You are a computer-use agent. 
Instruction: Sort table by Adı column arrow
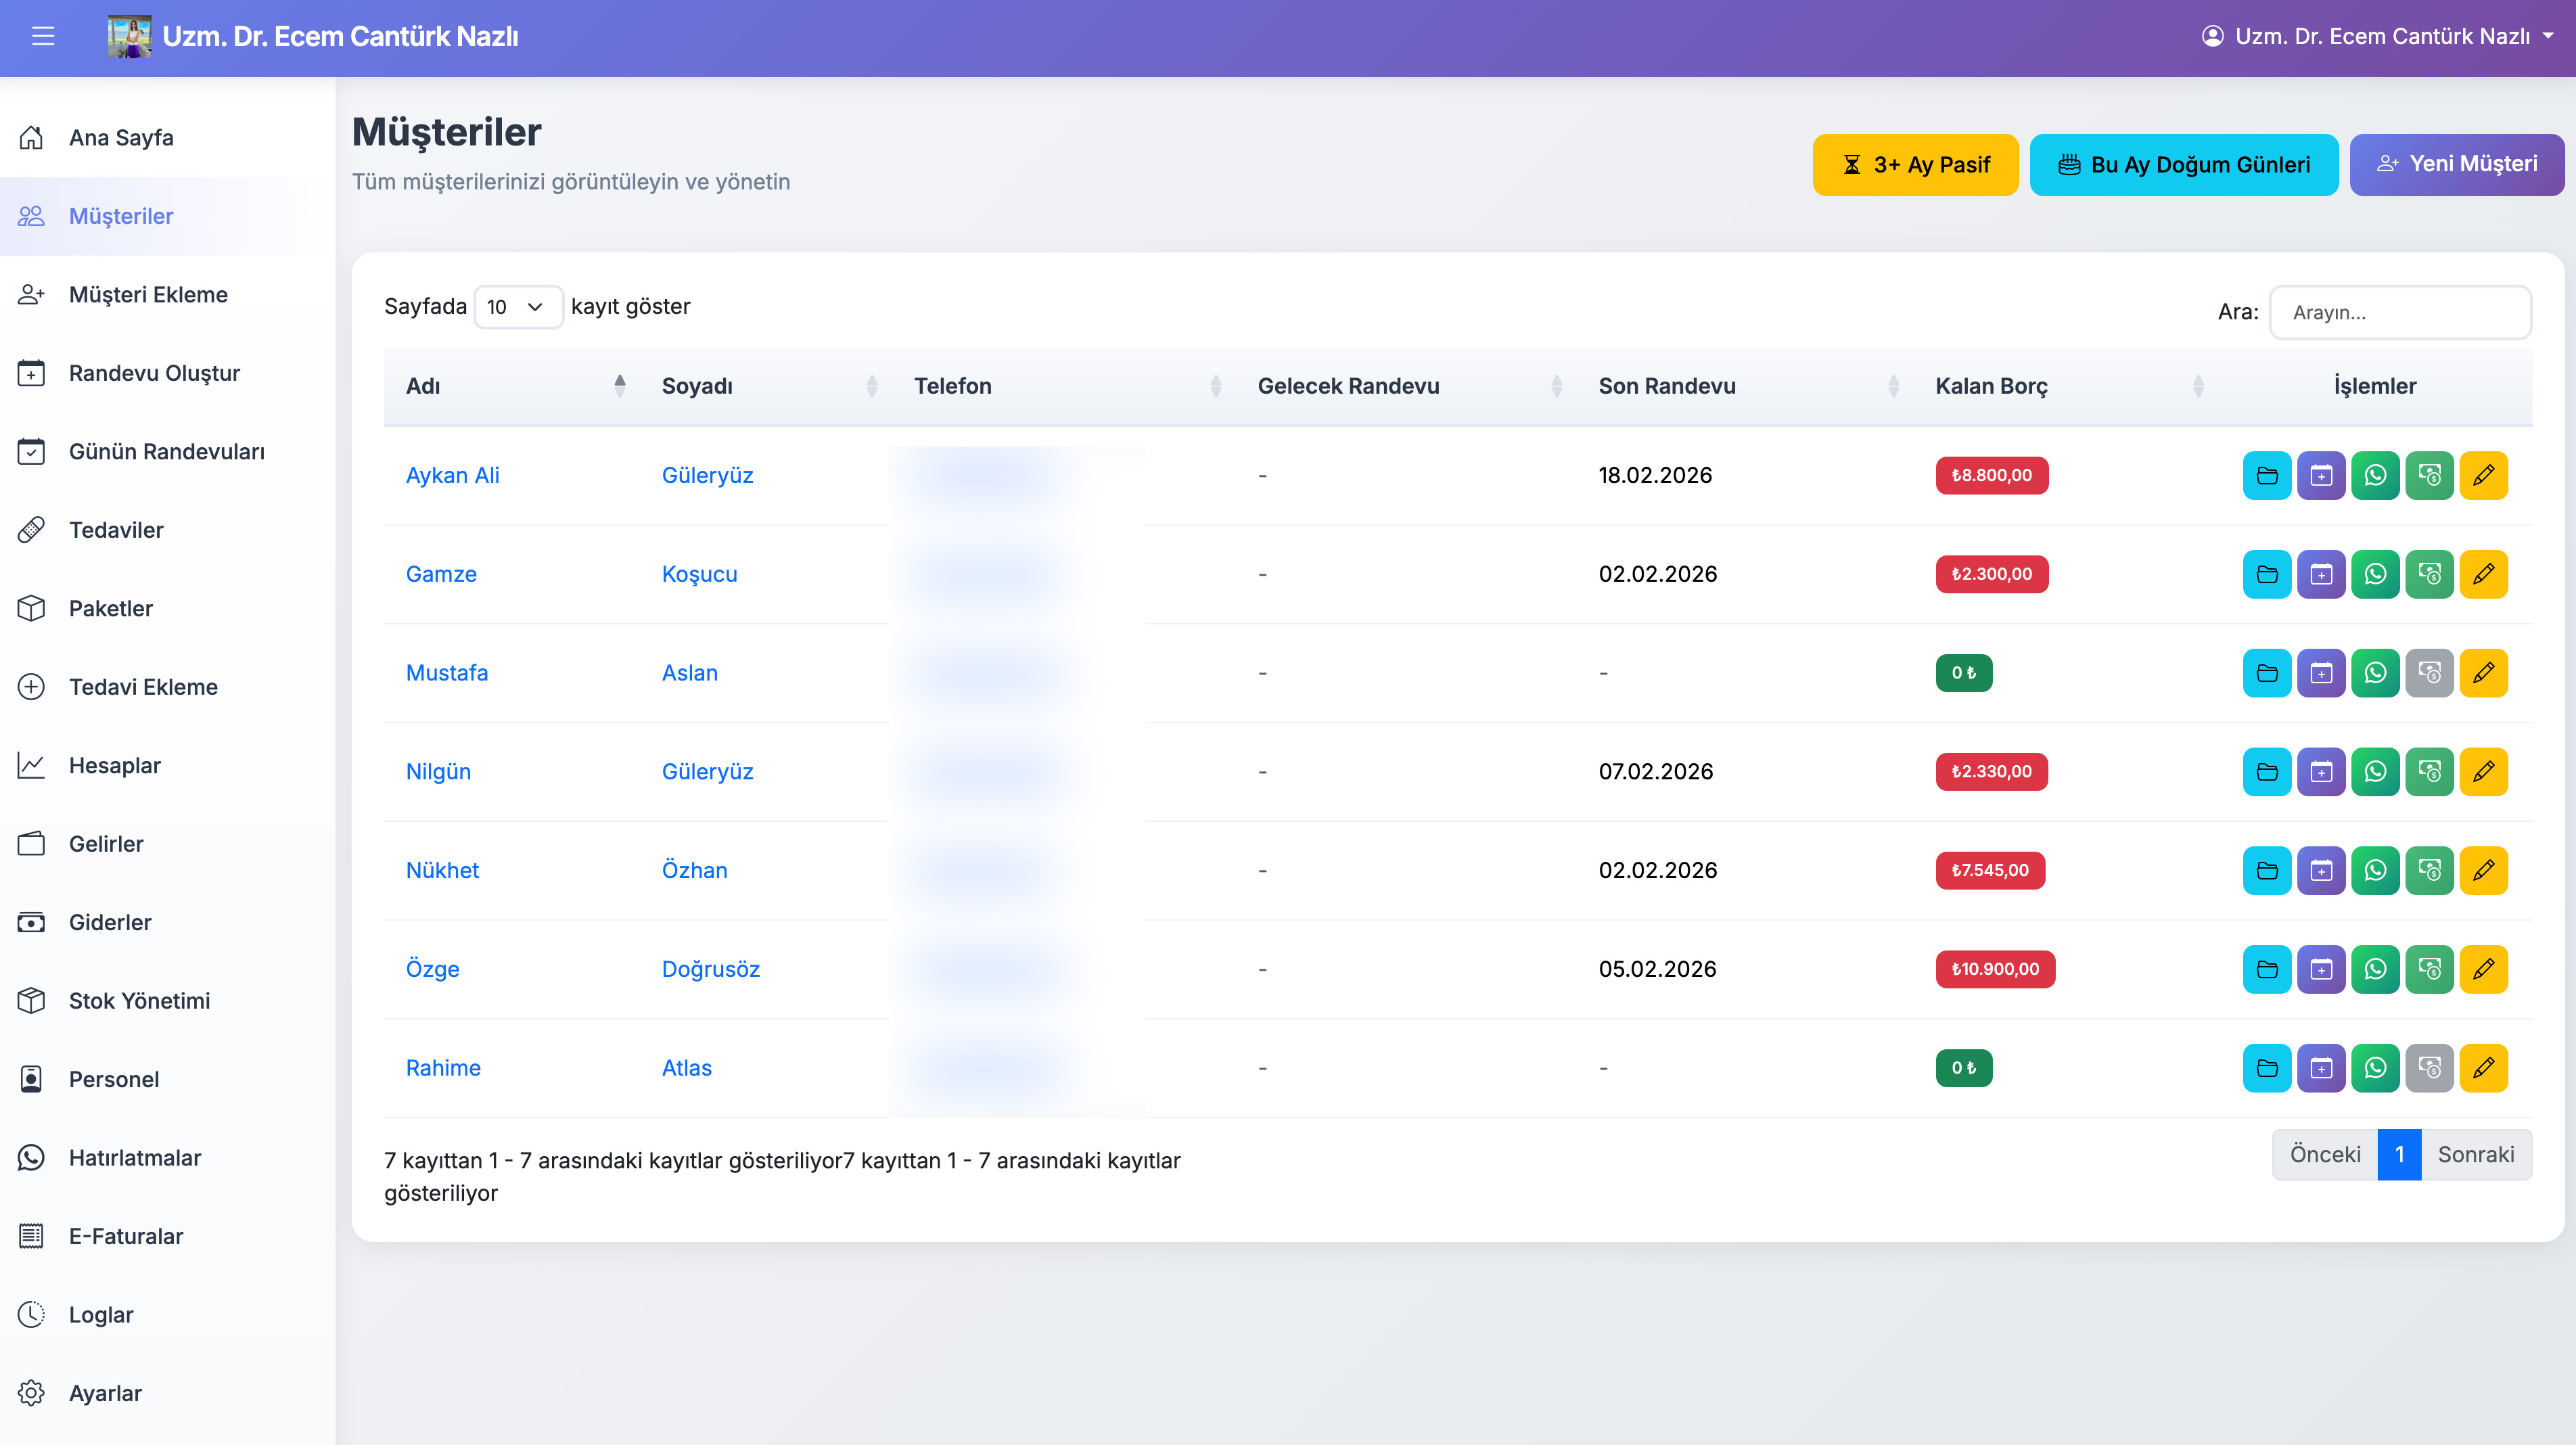(x=620, y=386)
